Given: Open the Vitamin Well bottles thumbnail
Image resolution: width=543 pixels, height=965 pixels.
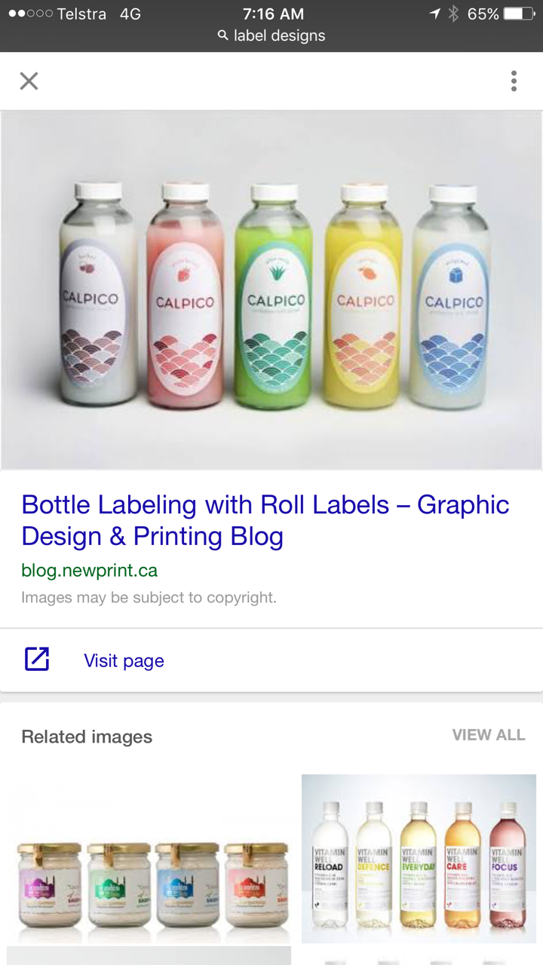Looking at the screenshot, I should click(x=419, y=859).
